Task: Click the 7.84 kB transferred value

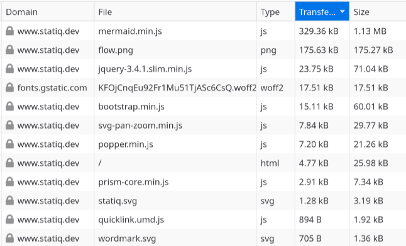Action: tap(314, 126)
